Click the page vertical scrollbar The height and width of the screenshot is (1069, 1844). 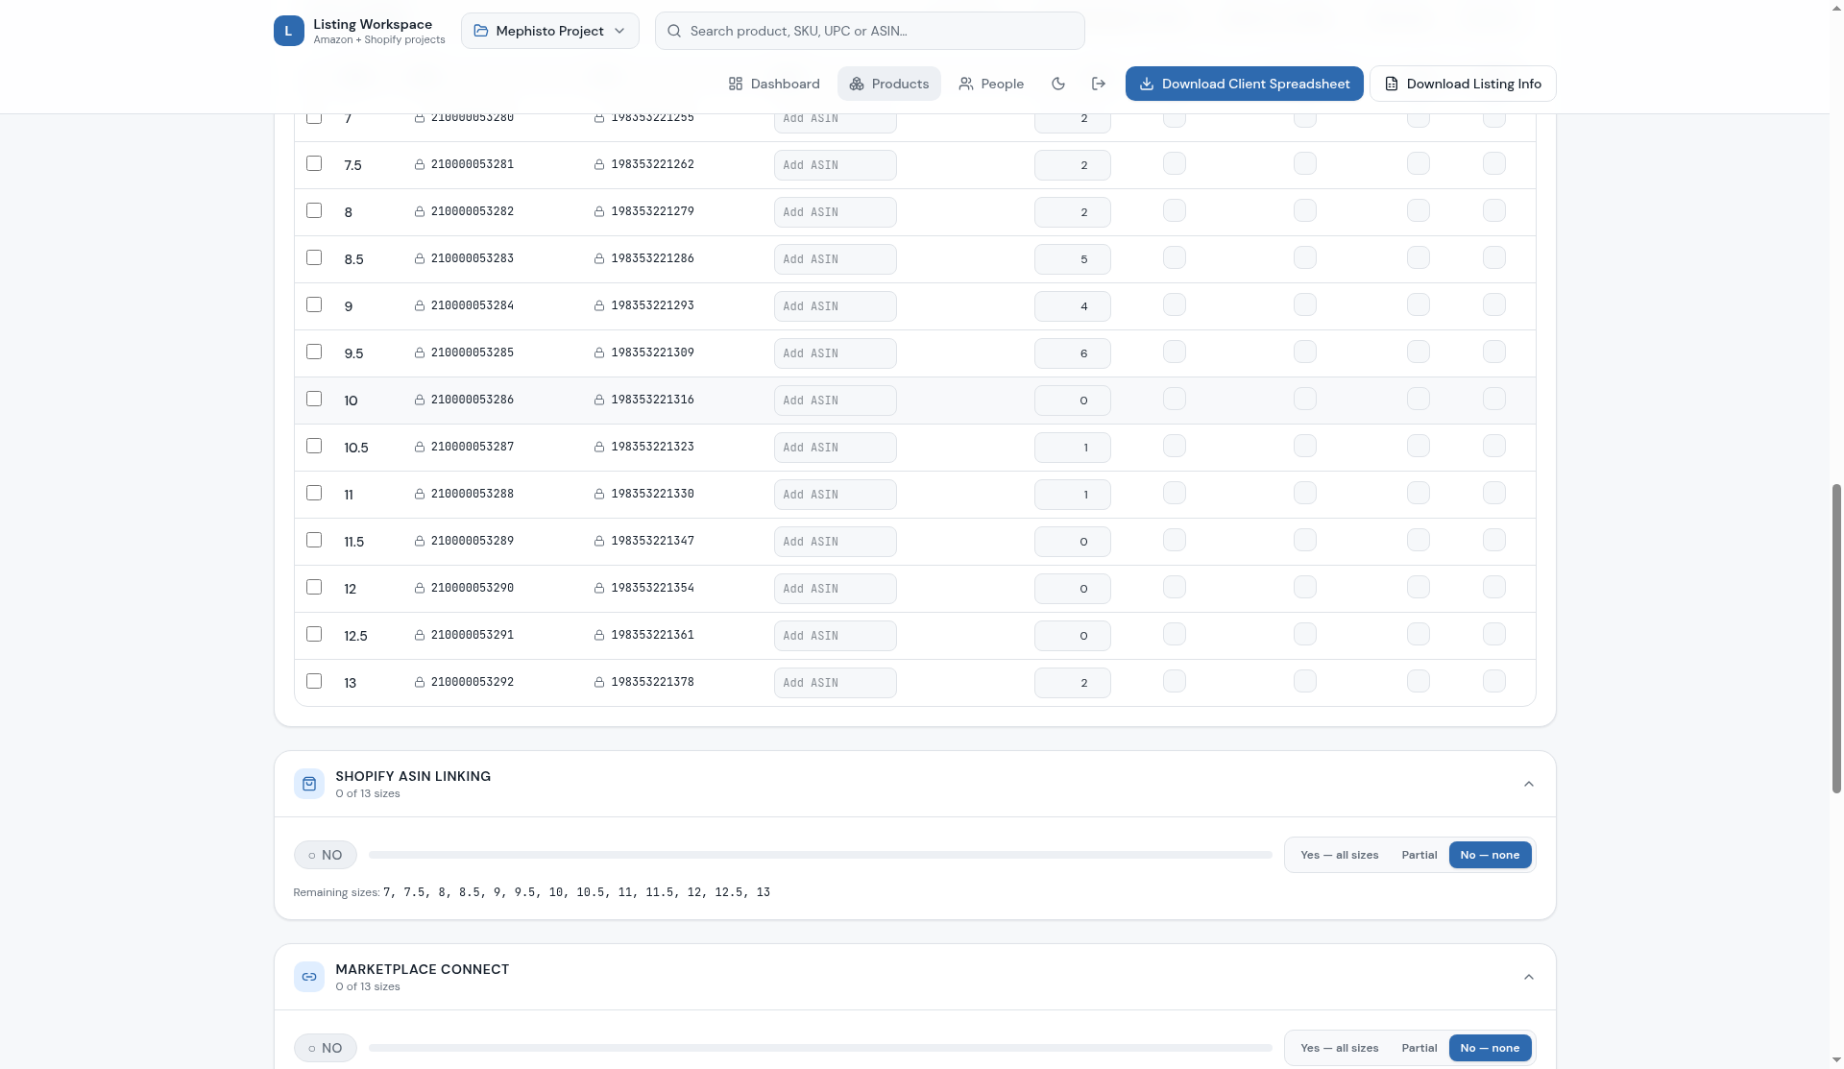point(1836,638)
